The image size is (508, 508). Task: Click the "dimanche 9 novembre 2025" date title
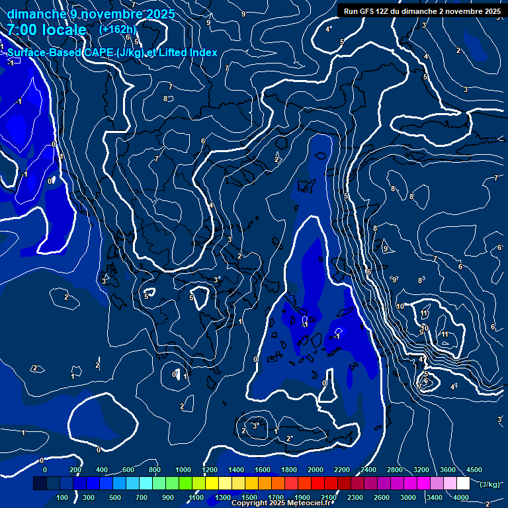(91, 15)
